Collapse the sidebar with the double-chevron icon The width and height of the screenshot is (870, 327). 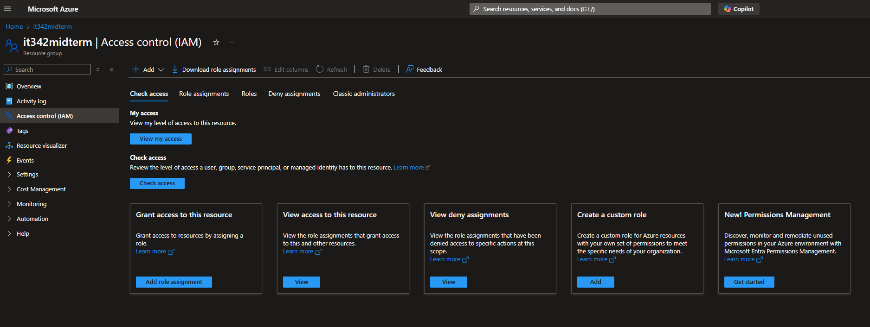tap(112, 69)
